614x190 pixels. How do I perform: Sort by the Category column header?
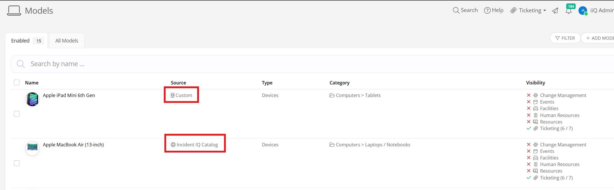click(x=339, y=83)
